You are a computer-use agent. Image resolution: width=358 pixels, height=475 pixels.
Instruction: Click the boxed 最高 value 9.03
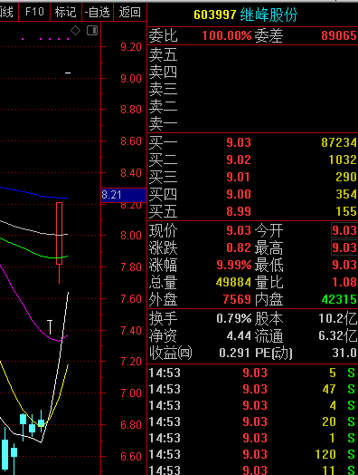coord(344,247)
